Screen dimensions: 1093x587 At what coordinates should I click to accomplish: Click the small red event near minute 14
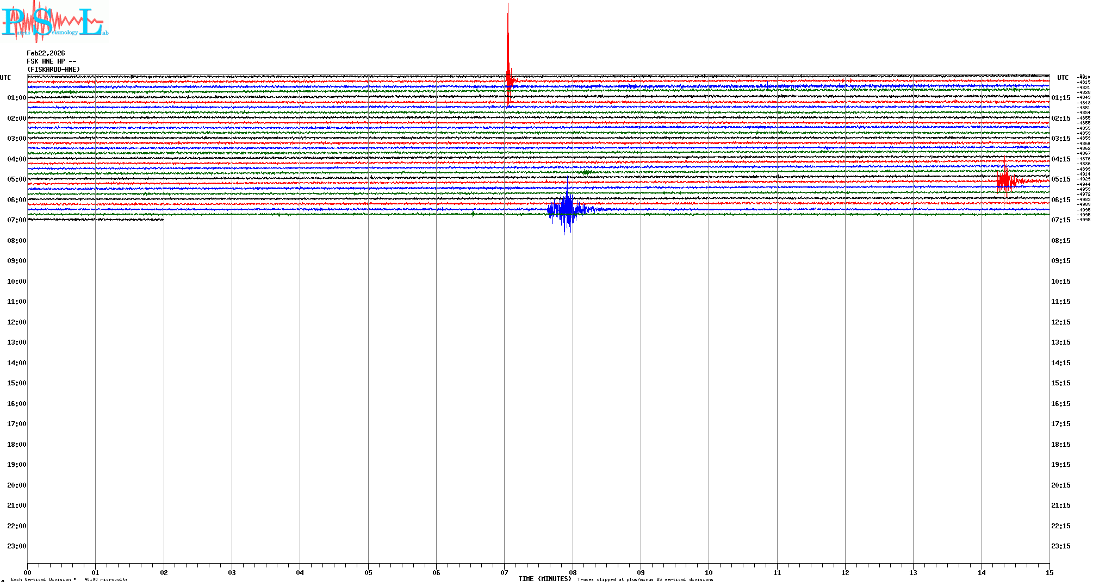tap(1005, 182)
